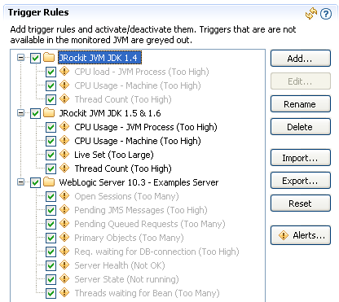The width and height of the screenshot is (339, 302).
Task: Click warning icon beside Pending Queued Requests
Action: coord(64,224)
